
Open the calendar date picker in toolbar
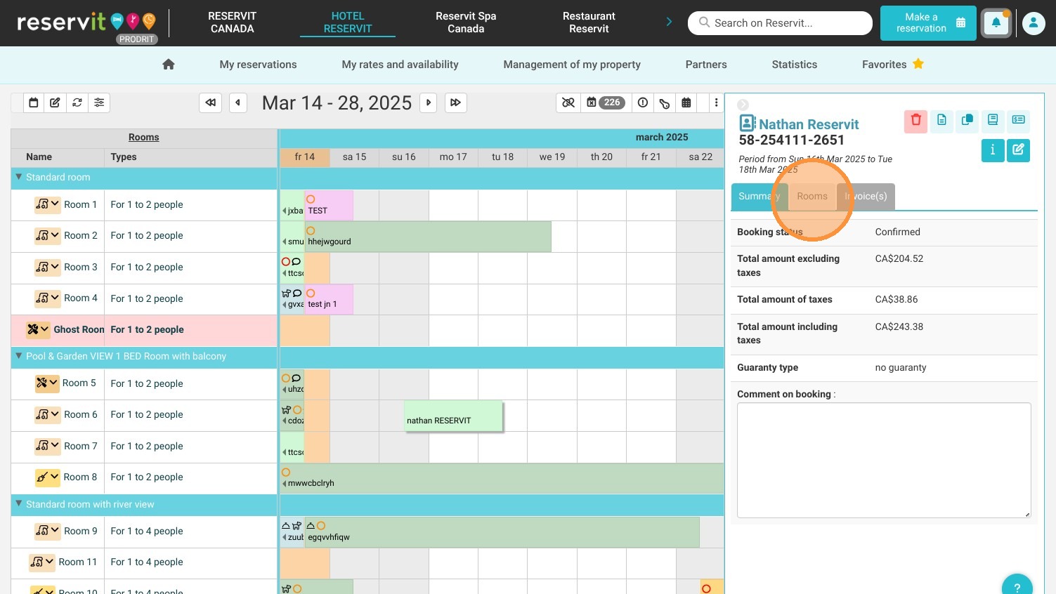point(33,103)
